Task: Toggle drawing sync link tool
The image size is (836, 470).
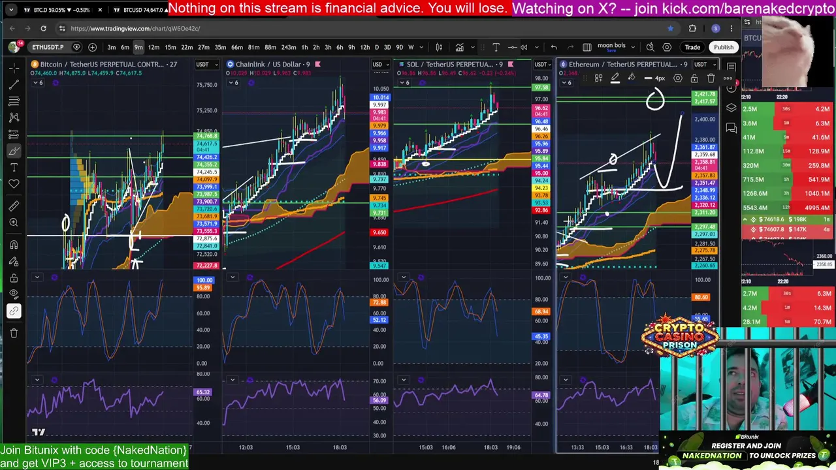Action: click(x=14, y=311)
